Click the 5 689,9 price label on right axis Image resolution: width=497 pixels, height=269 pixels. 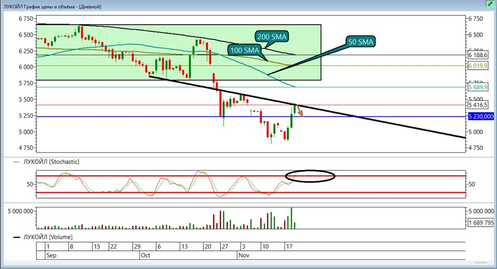click(478, 87)
